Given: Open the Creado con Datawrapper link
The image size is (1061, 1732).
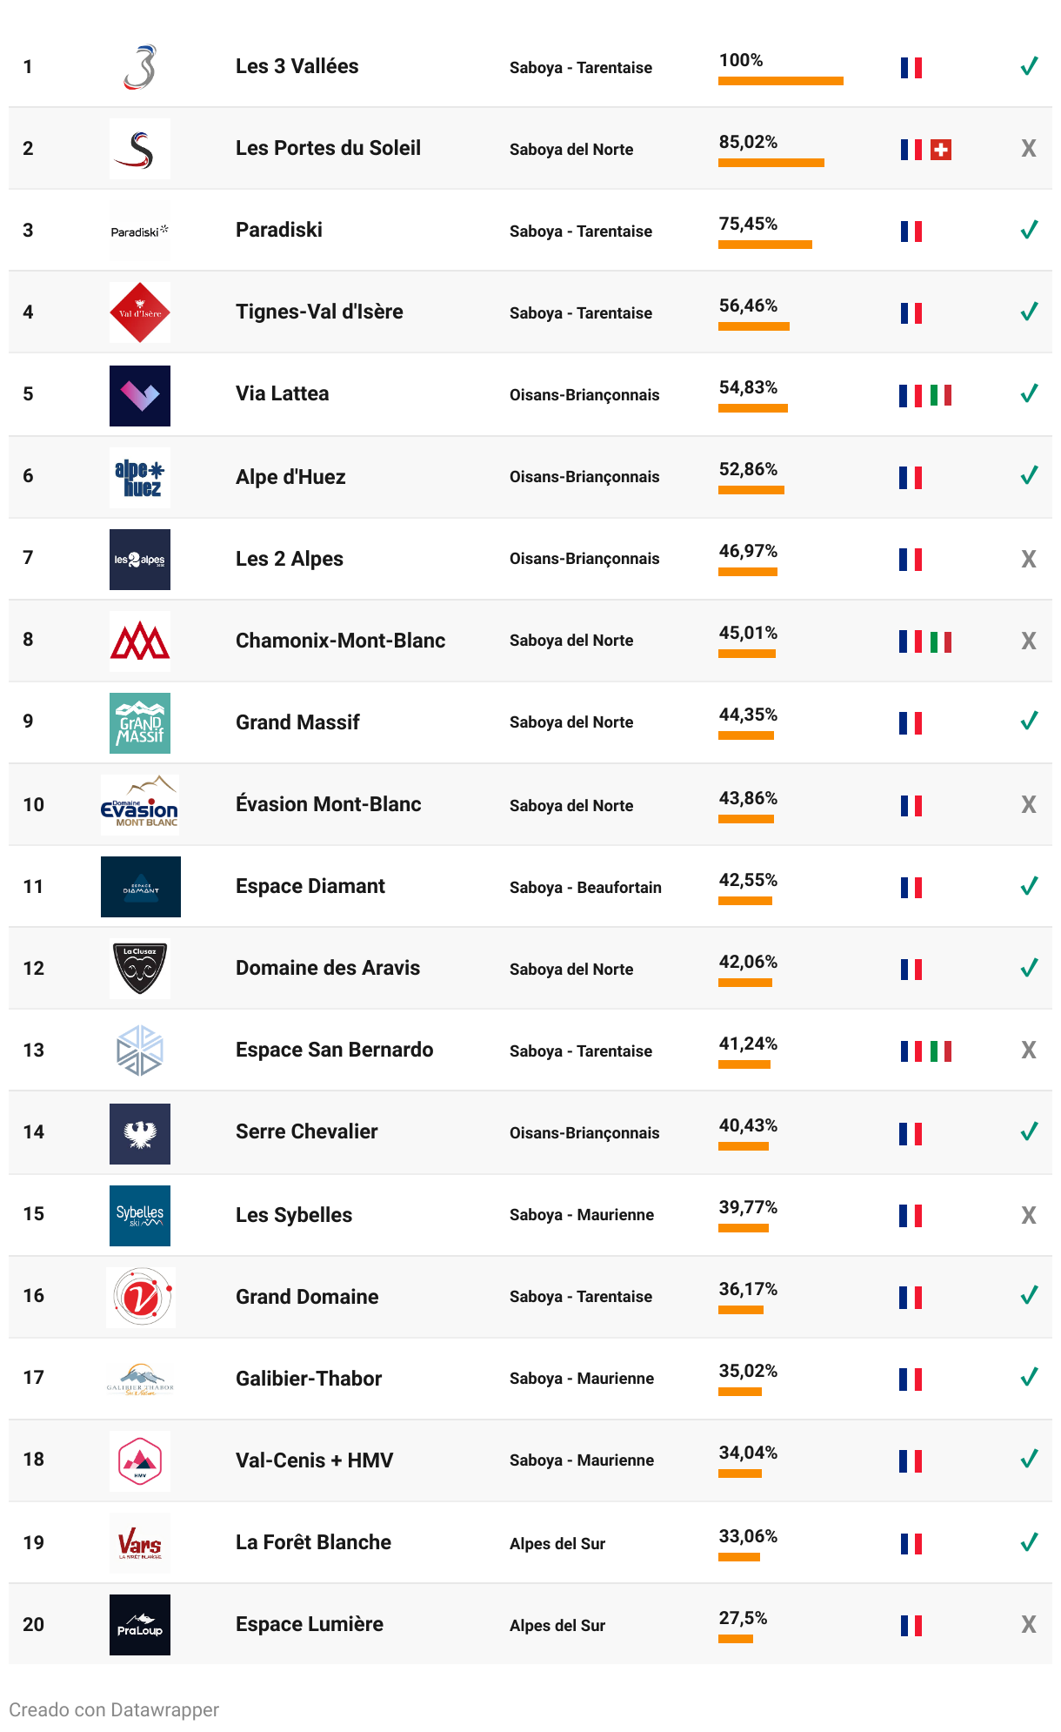Looking at the screenshot, I should click(114, 1709).
